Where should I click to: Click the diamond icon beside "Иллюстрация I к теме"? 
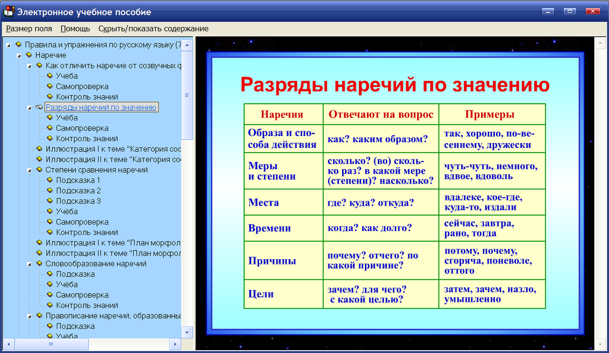(x=39, y=149)
